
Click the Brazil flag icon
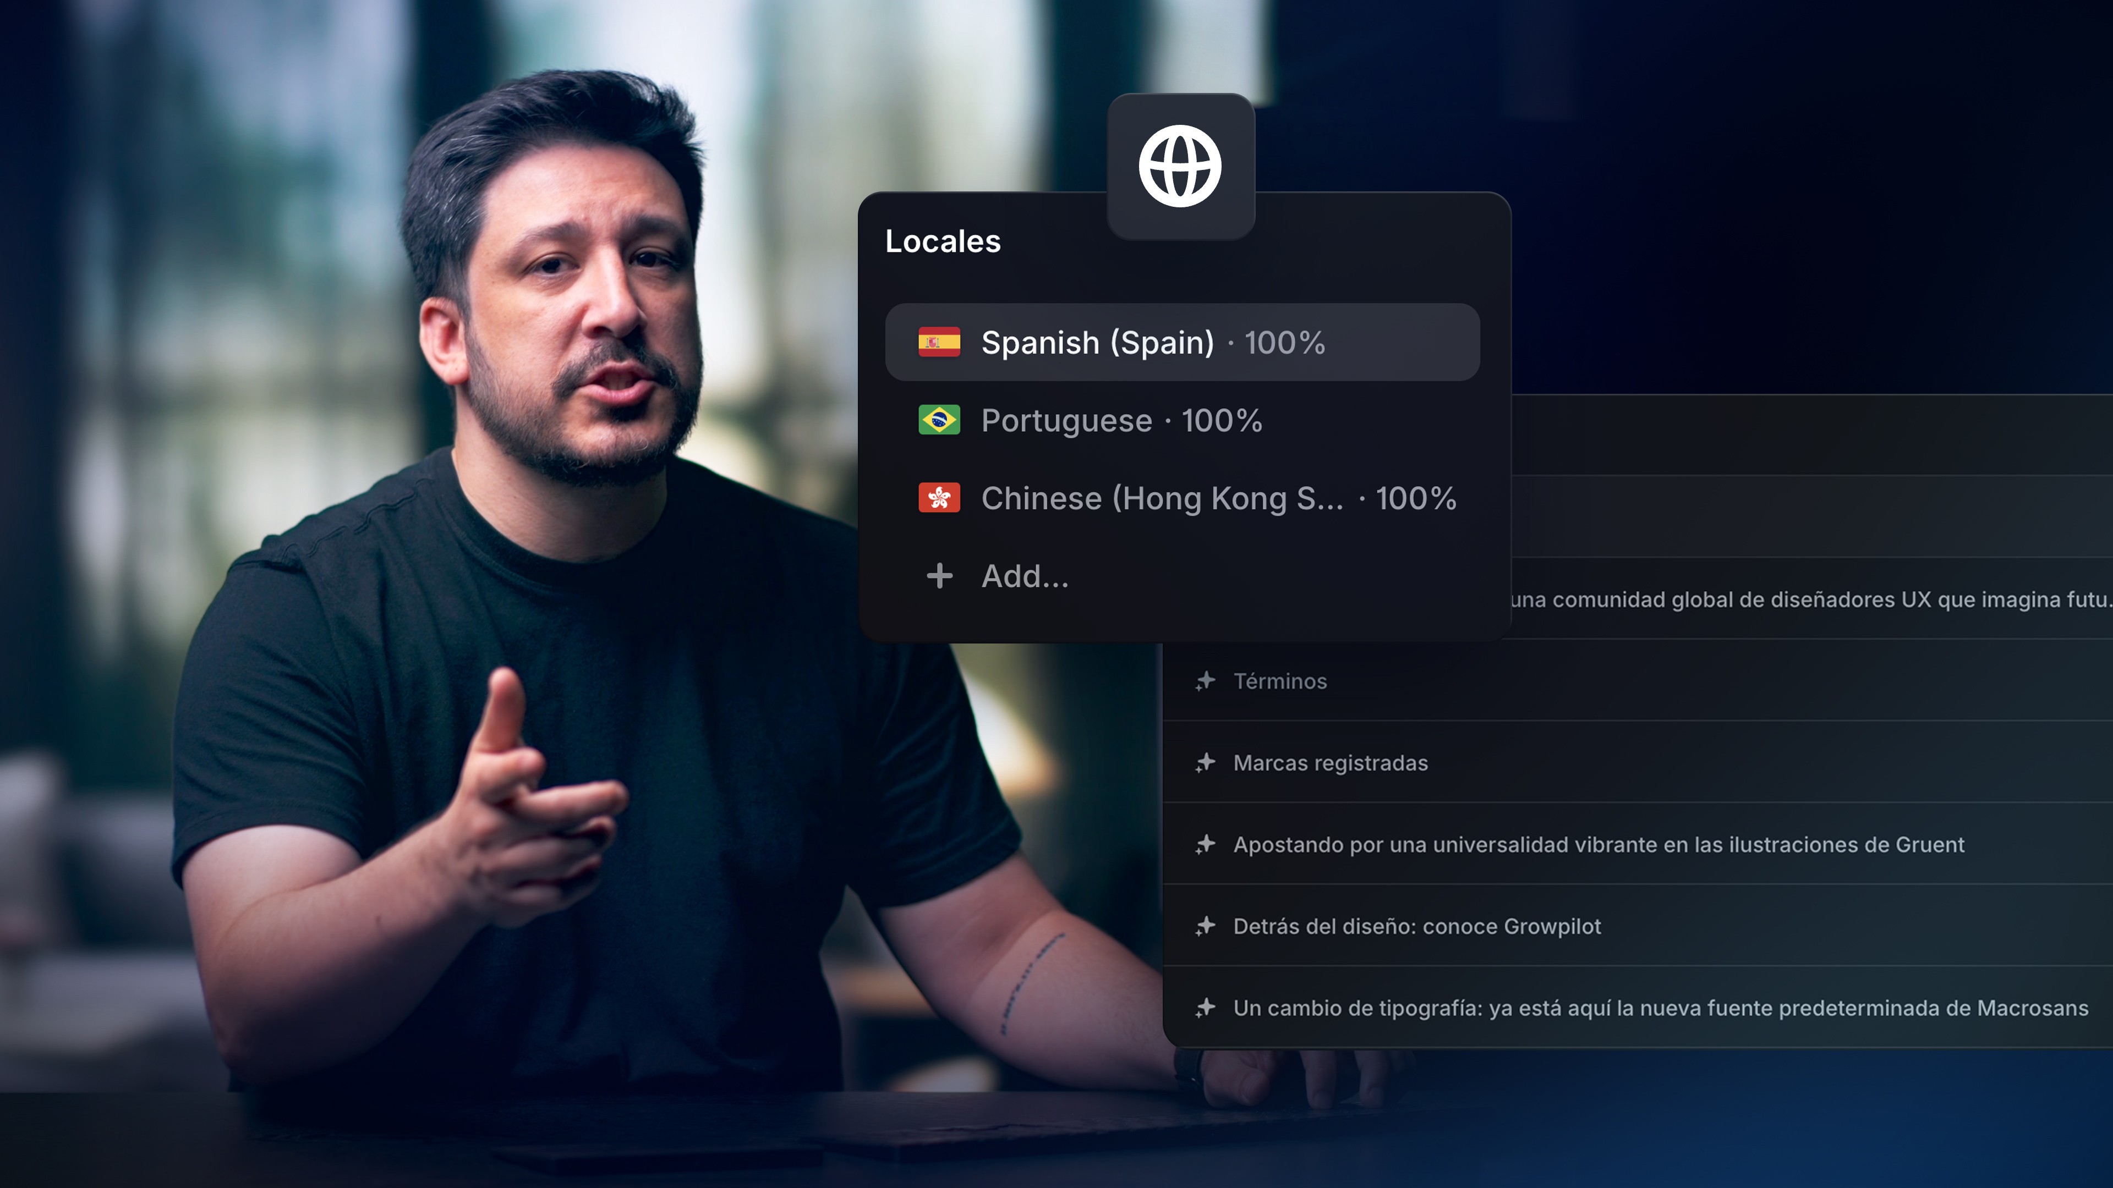point(939,421)
